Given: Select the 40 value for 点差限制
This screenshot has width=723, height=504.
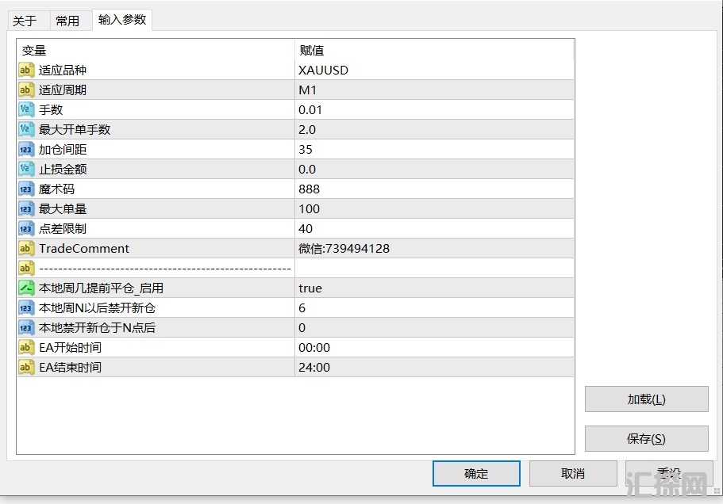Looking at the screenshot, I should pos(434,228).
